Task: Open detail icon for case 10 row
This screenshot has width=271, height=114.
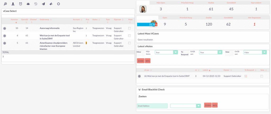Action: pyautogui.click(x=5, y=28)
